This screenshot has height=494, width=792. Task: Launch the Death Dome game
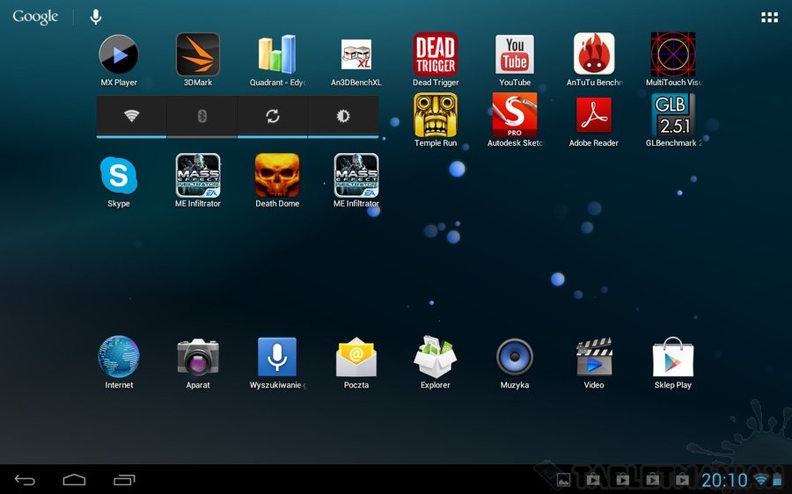277,176
